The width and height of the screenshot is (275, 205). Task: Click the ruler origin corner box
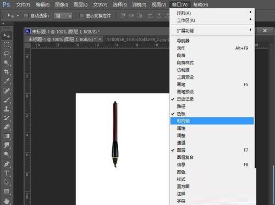[x=28, y=45]
